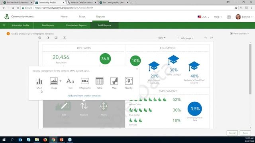Open Add panel from another template link
This screenshot has width=255, height=143.
pos(84,96)
